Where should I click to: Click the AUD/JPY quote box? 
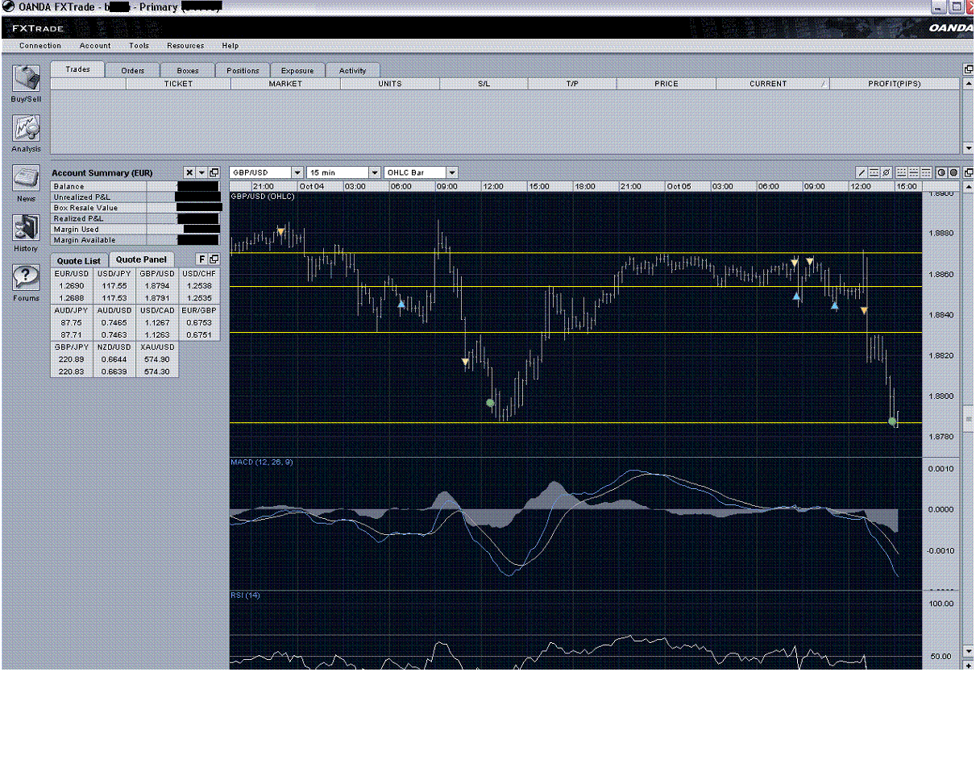point(72,322)
